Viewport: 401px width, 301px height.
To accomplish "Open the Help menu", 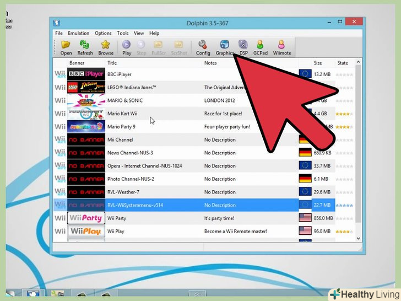I will pyautogui.click(x=154, y=34).
